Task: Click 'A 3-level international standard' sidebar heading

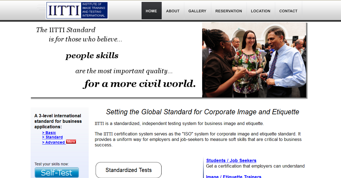Action: point(58,121)
